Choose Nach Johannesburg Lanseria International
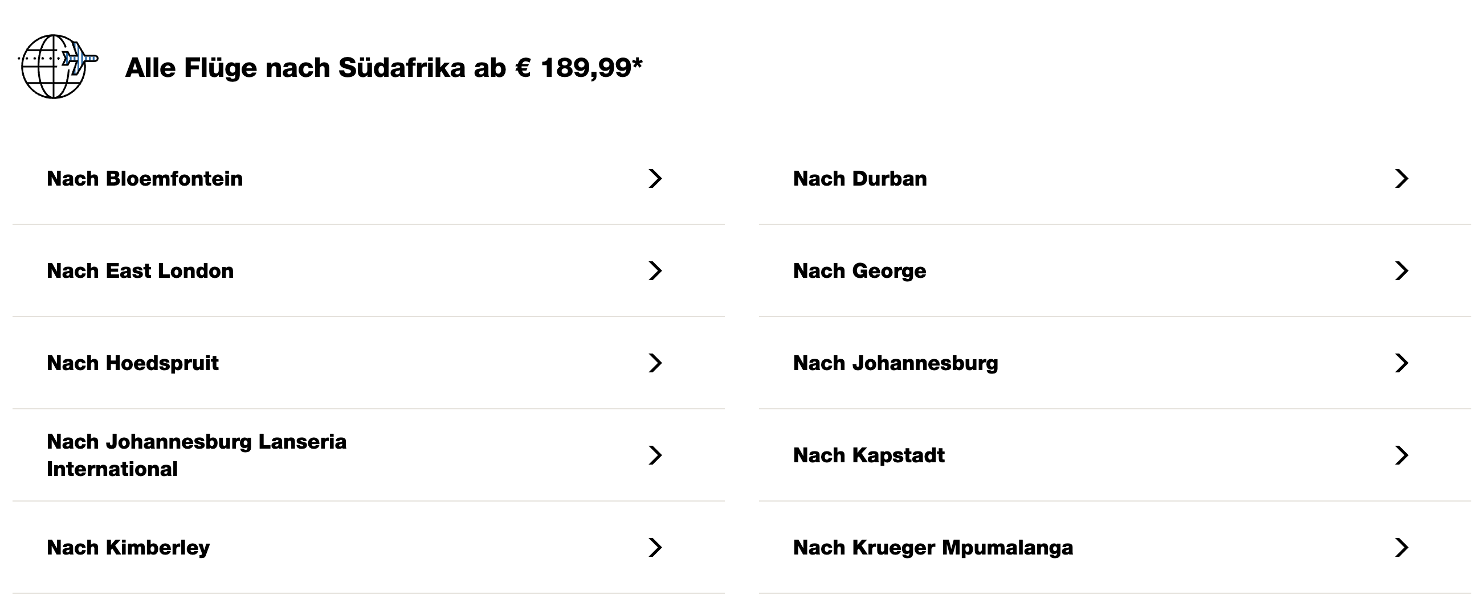1477x616 pixels. (196, 455)
